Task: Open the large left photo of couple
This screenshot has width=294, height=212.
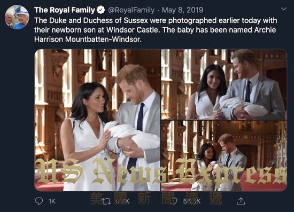Action: (97, 120)
